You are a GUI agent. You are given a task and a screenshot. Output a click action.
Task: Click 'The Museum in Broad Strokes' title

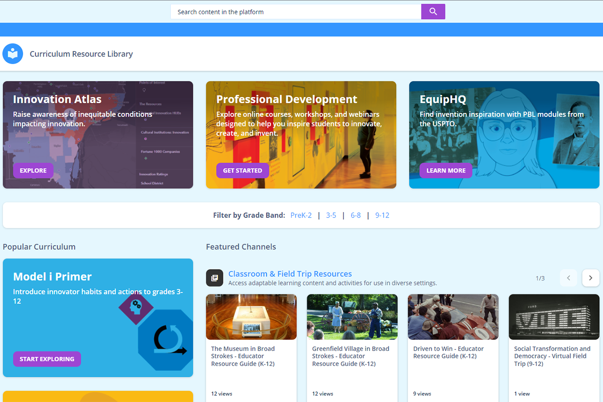coord(243,356)
